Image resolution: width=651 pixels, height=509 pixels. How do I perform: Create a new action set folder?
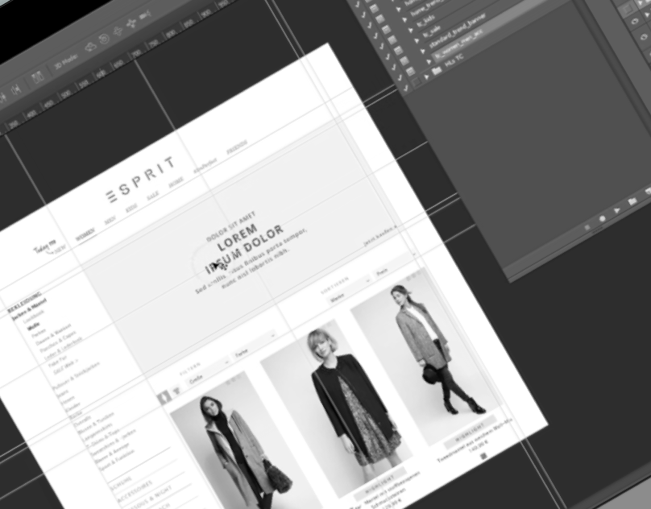point(632,201)
